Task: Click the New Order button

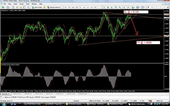Action: click(37, 7)
